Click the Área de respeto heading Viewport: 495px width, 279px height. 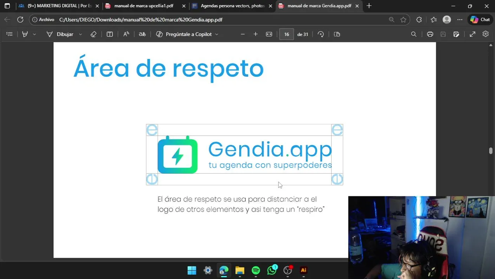[168, 69]
